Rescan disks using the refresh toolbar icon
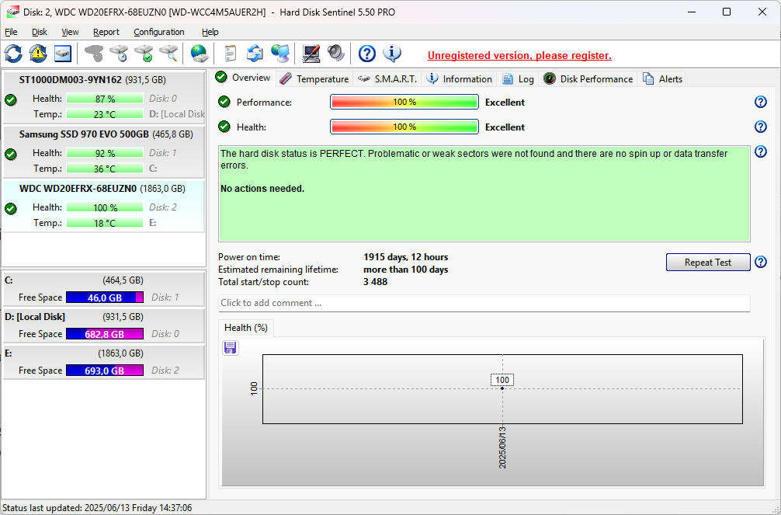 click(12, 54)
